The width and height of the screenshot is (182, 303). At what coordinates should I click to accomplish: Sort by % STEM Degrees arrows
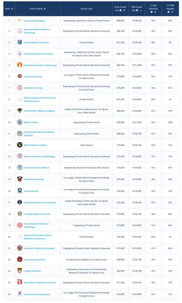[x=172, y=12]
